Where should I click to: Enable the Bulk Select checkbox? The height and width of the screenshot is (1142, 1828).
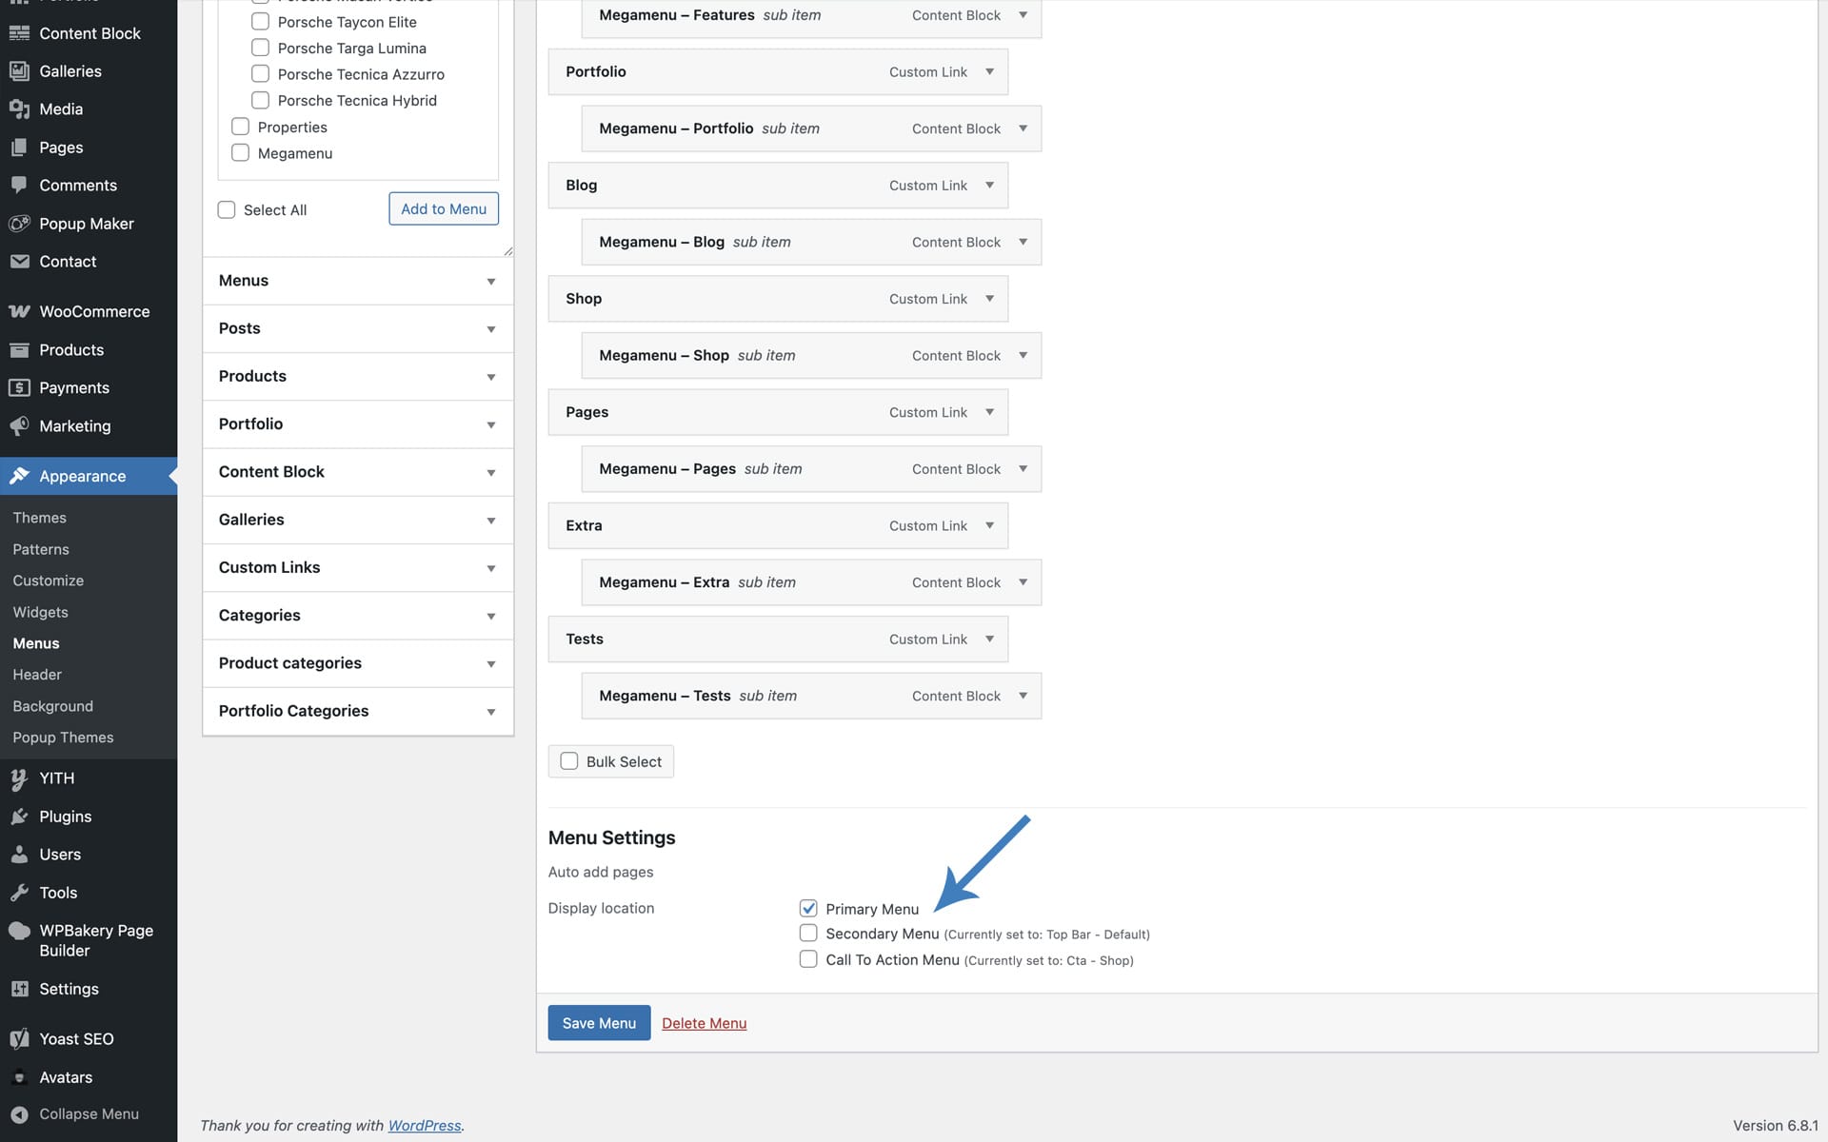[569, 761]
